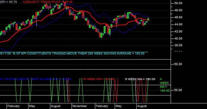
Task: Click the 48.00 price axis label
Action: (178, 10)
